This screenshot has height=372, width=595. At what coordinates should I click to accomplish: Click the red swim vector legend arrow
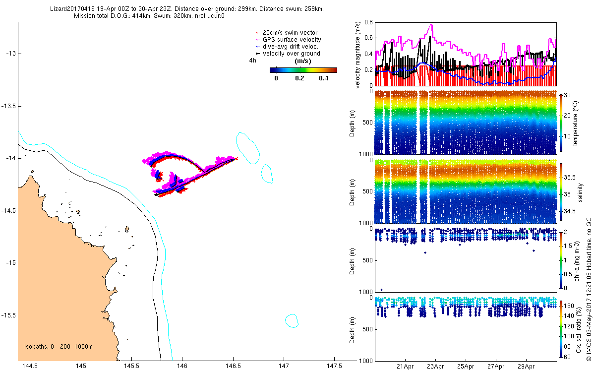[x=258, y=33]
